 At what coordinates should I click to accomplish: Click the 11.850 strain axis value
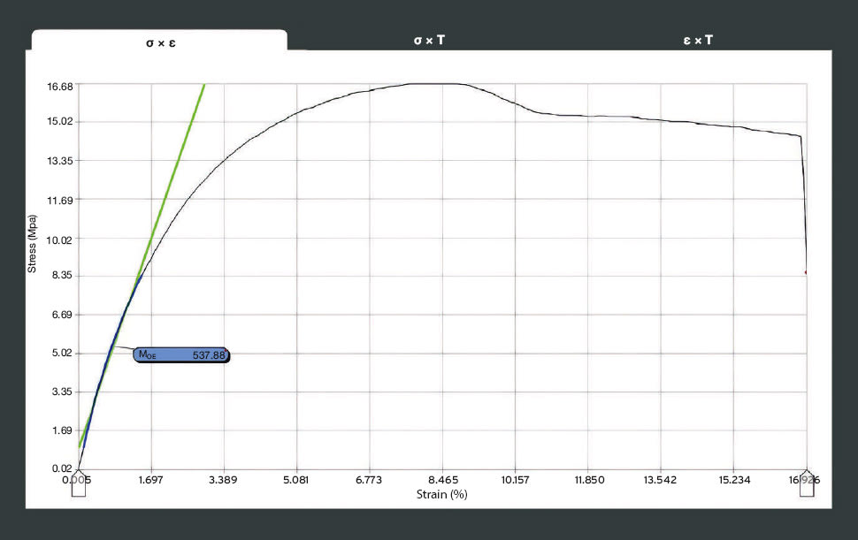pyautogui.click(x=589, y=481)
